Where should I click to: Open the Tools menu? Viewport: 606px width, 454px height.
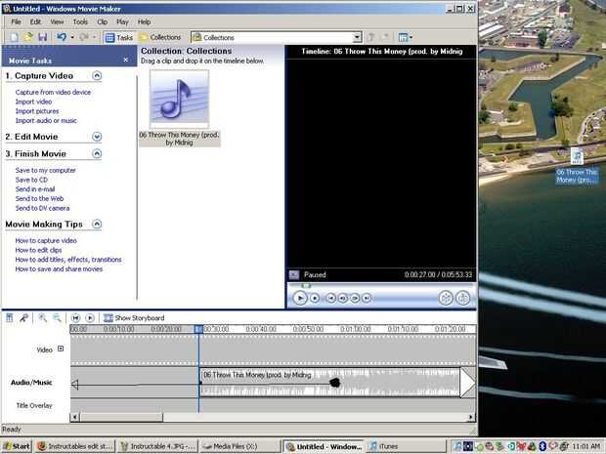point(80,21)
